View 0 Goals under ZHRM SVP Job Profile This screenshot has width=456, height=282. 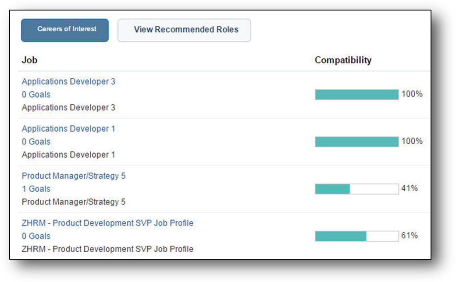36,236
